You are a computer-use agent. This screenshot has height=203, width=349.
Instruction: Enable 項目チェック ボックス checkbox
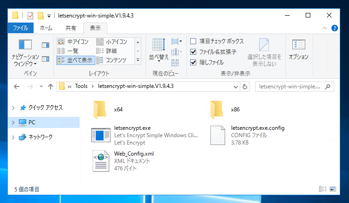coord(193,41)
